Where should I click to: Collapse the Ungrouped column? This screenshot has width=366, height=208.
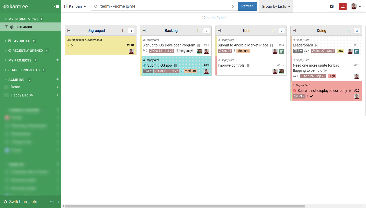coord(69,31)
